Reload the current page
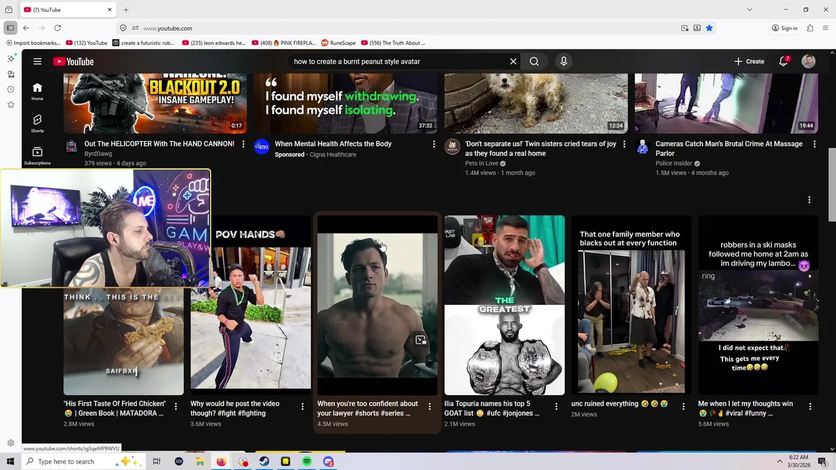Image resolution: width=836 pixels, height=470 pixels. (57, 28)
